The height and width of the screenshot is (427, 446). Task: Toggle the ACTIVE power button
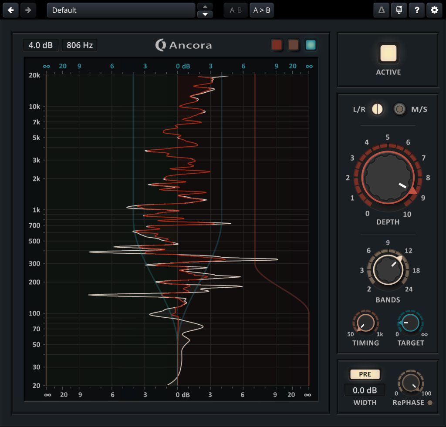[x=388, y=53]
